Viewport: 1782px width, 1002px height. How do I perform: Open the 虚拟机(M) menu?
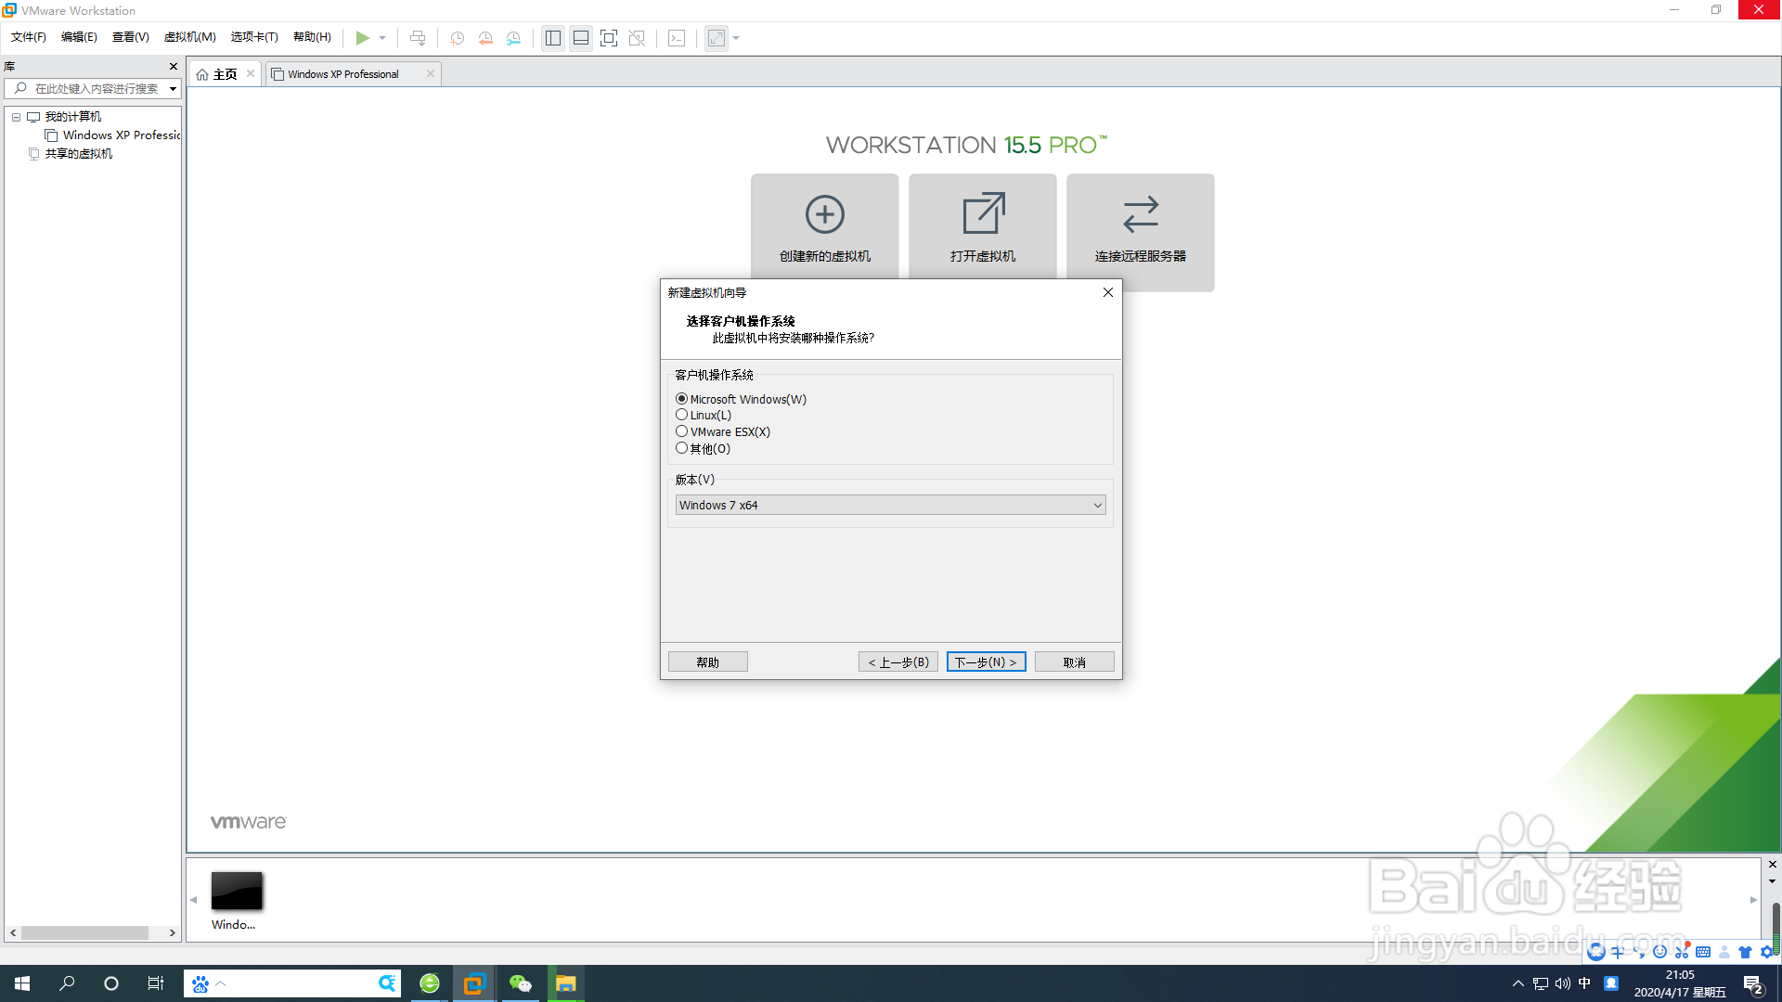click(189, 37)
